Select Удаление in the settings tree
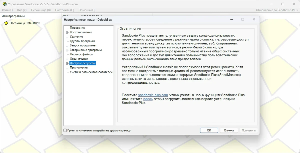This screenshot has width=300, height=153. [76, 37]
